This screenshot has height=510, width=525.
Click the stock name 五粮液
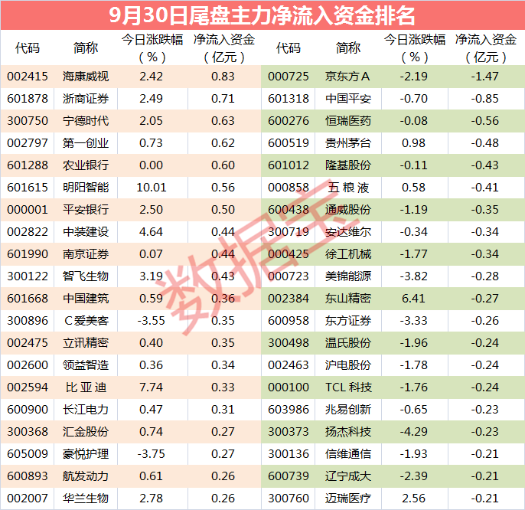coord(348,188)
